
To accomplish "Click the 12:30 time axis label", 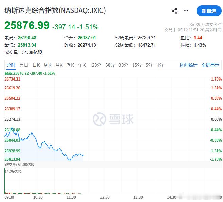I will point(105,197).
